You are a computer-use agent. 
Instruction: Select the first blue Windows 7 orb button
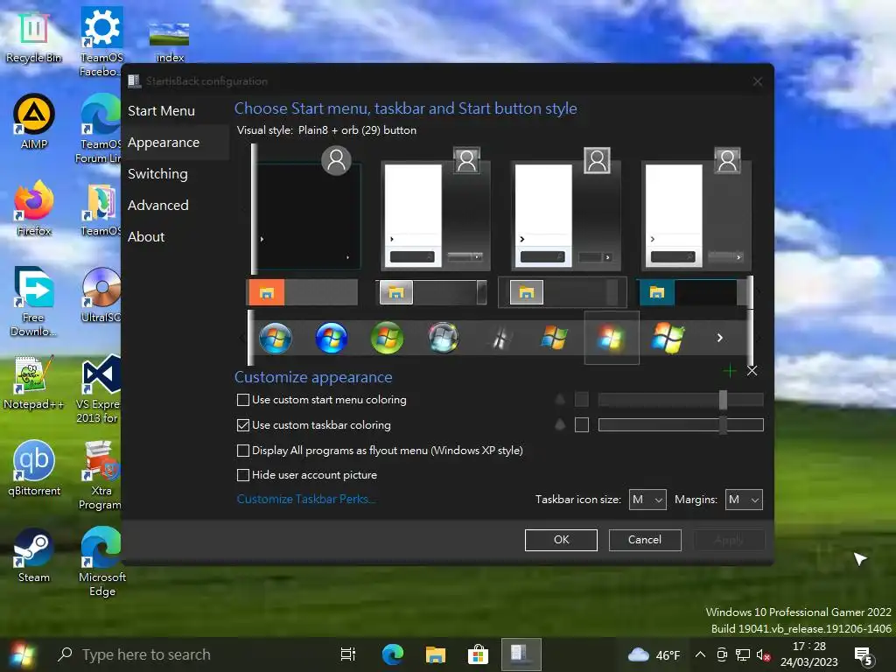[x=276, y=338]
